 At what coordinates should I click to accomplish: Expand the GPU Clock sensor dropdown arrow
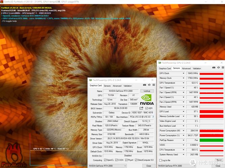[184, 73]
